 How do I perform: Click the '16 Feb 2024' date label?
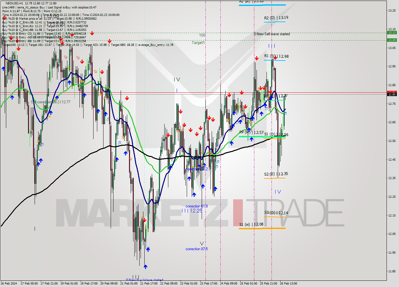[9, 284]
